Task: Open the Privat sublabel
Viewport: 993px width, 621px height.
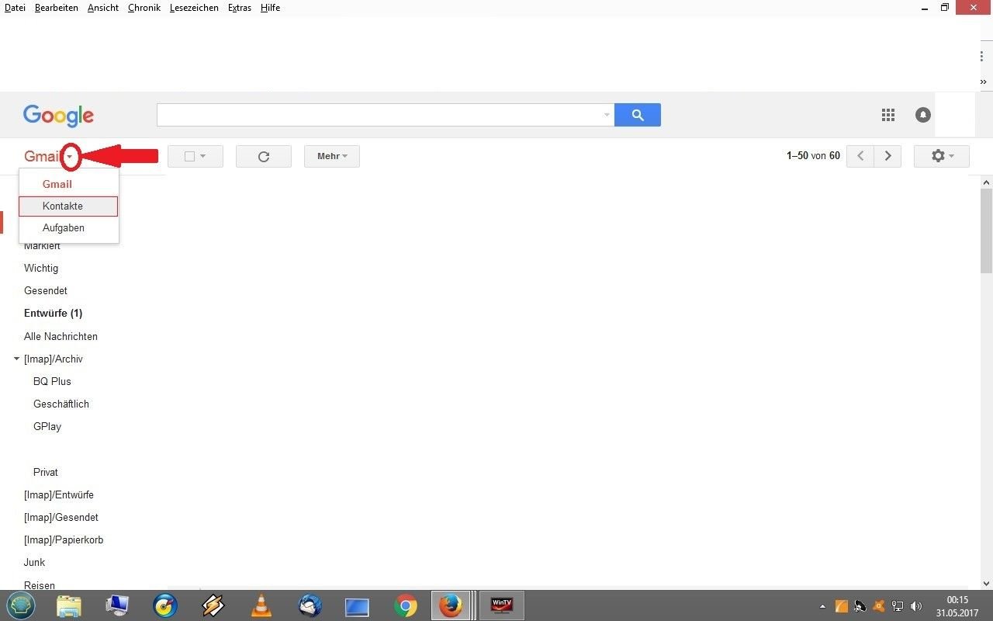Action: point(46,472)
